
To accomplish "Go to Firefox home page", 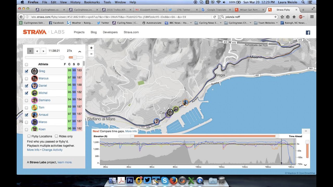I will (294, 17).
